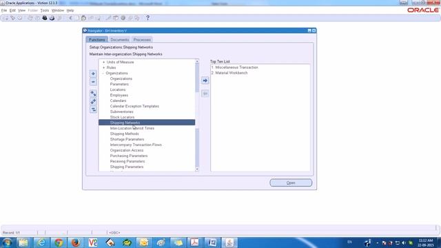This screenshot has height=248, width=441.
Task: Click the Find toolbar icon
Action: click(x=12, y=18)
